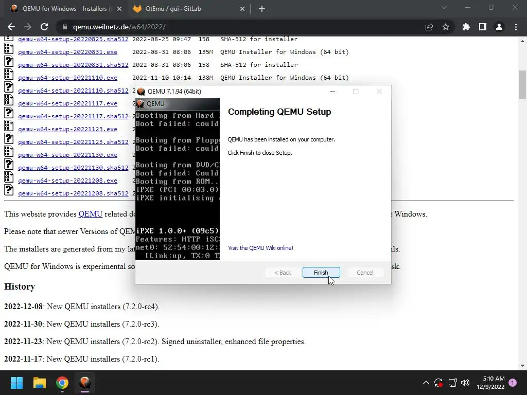Click the scrollbar down arrow
This screenshot has height=395, width=527.
coord(522,366)
